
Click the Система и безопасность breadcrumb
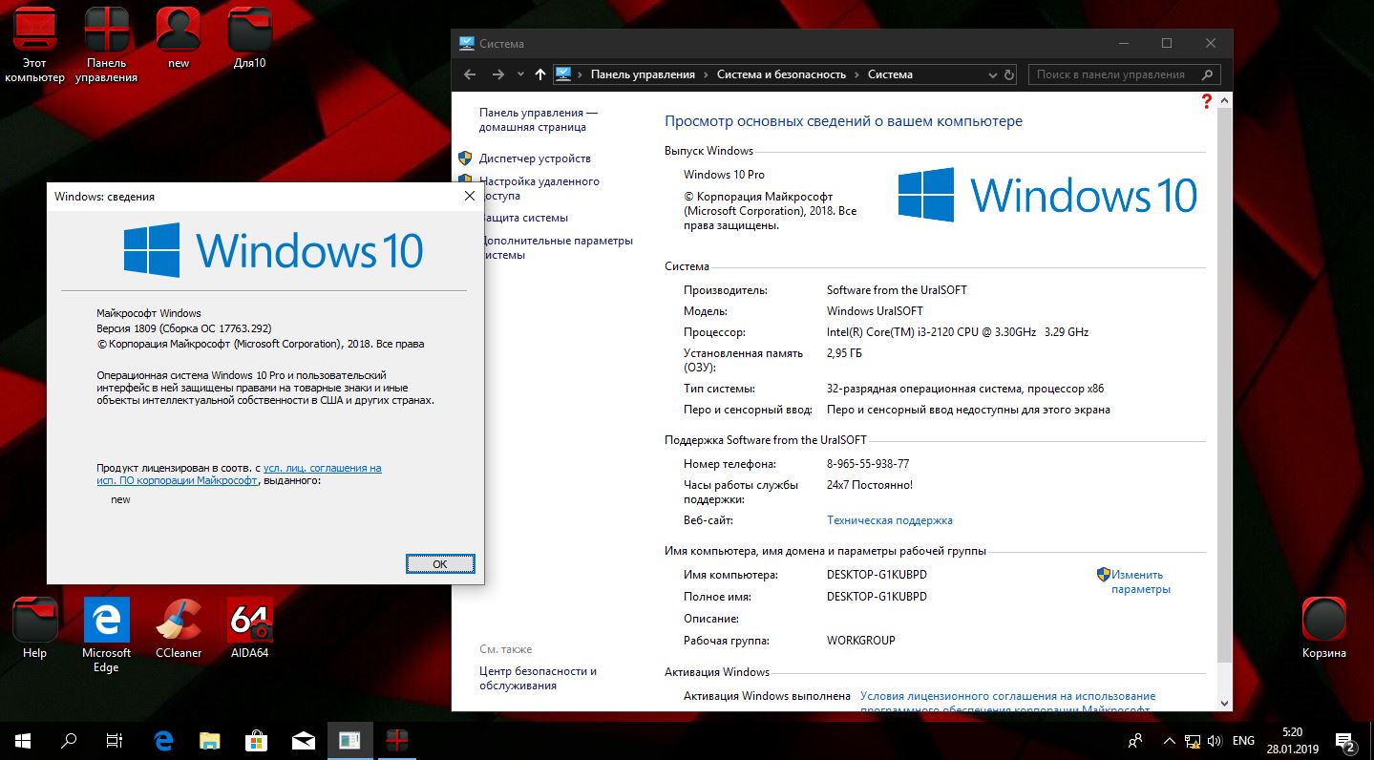[781, 74]
